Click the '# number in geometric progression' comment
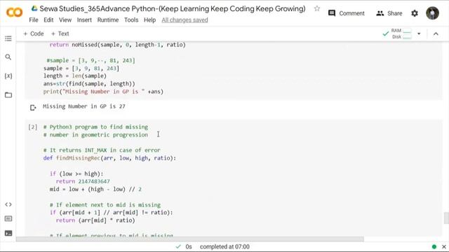Image resolution: width=449 pixels, height=252 pixels. [95, 135]
